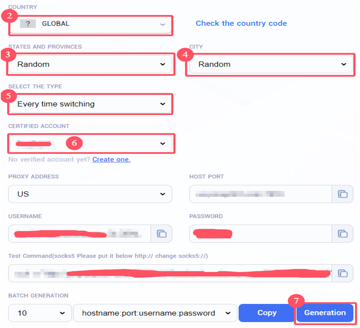Copy the test command string
The width and height of the screenshot is (360, 328).
point(342,273)
